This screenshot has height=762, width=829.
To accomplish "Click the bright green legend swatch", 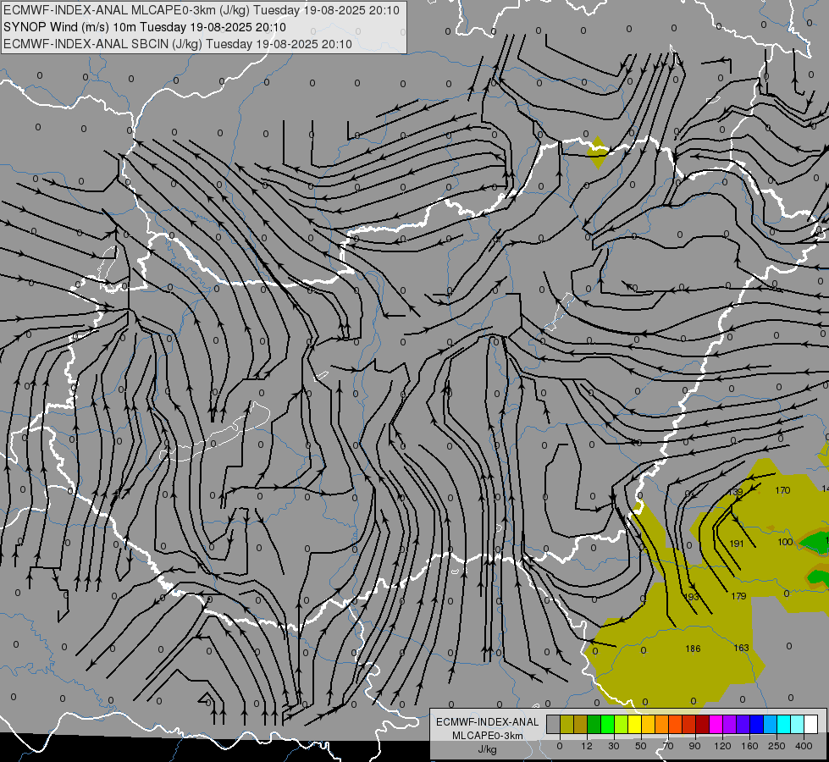I will (607, 724).
